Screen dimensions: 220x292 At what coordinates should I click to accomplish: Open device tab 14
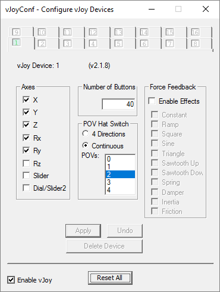coord(149,32)
